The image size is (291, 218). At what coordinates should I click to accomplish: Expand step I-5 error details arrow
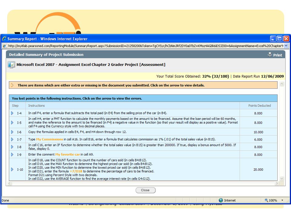12,123
